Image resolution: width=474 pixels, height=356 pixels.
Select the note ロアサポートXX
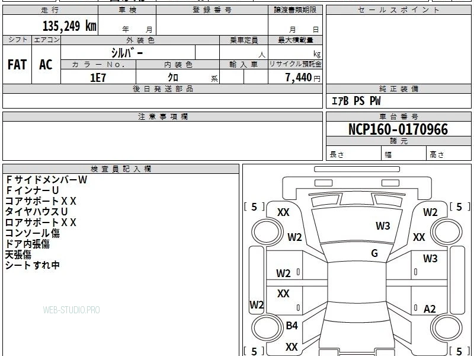tap(41, 222)
